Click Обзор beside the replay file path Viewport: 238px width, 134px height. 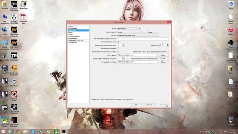163,62
